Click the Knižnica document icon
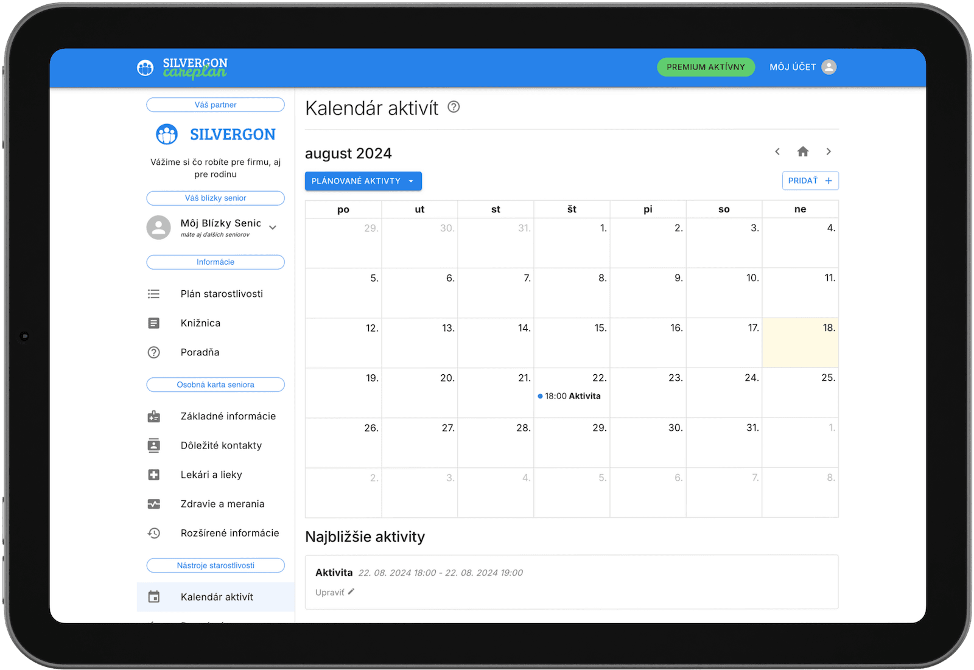The height and width of the screenshot is (670, 974). (153, 323)
